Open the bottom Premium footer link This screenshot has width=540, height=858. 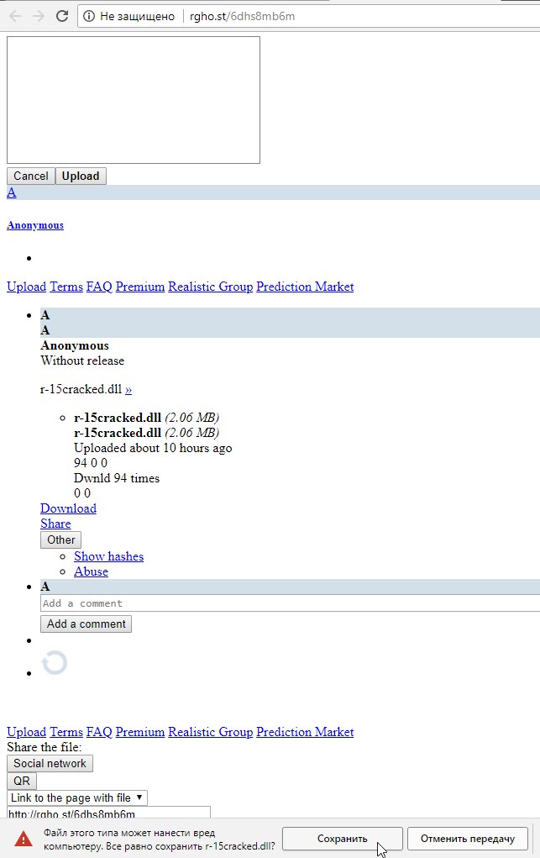point(140,732)
